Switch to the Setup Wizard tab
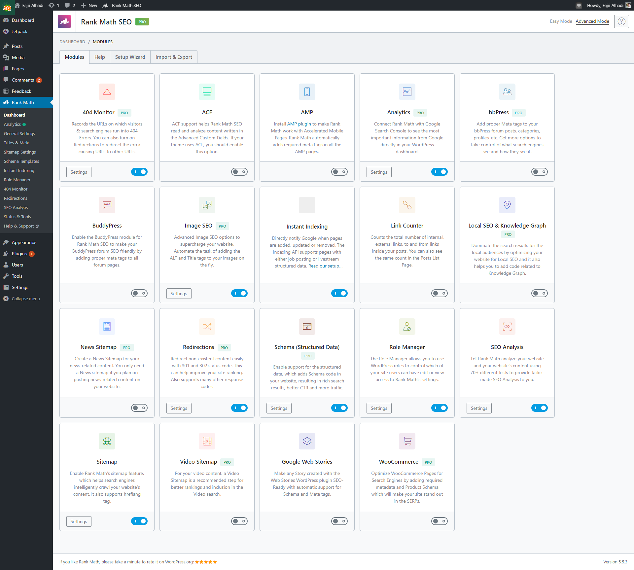This screenshot has height=570, width=634. (x=130, y=57)
